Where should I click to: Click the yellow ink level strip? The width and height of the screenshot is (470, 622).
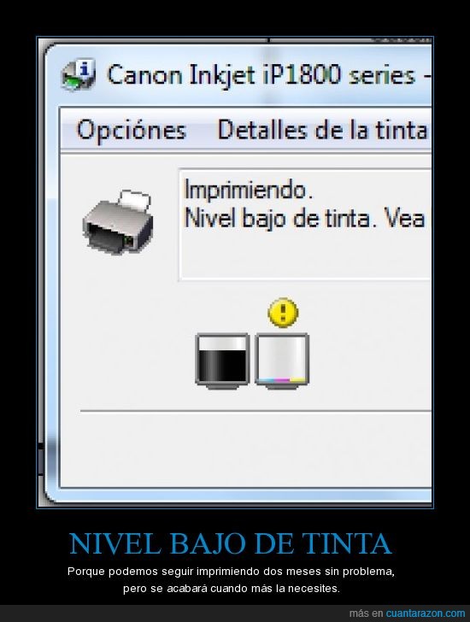pos(298,380)
